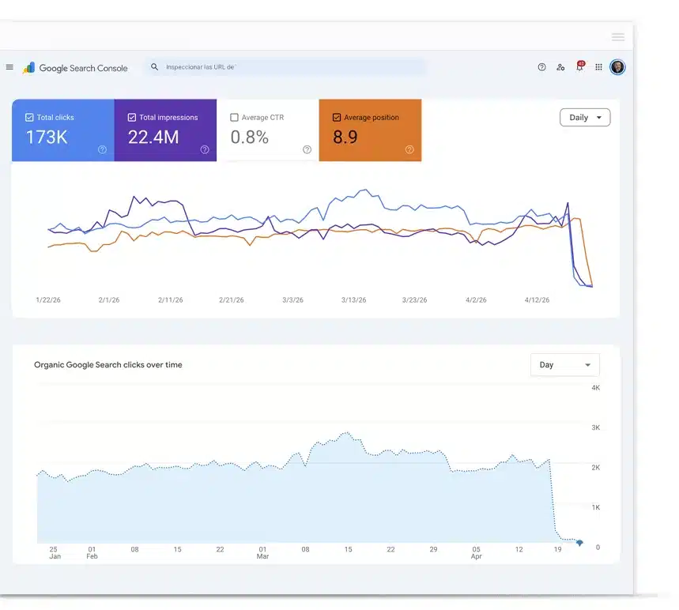The height and width of the screenshot is (610, 679).
Task: Focus the URL inspection search field
Action: click(286, 67)
